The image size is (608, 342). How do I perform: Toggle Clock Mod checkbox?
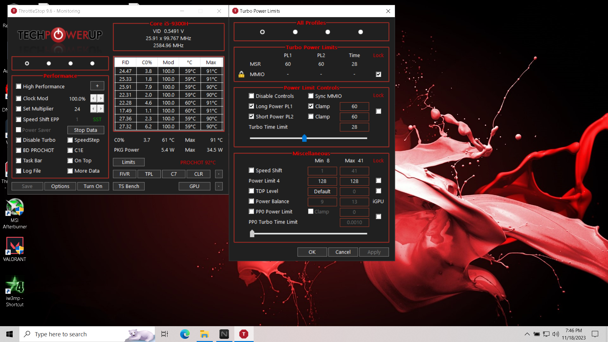click(x=19, y=98)
